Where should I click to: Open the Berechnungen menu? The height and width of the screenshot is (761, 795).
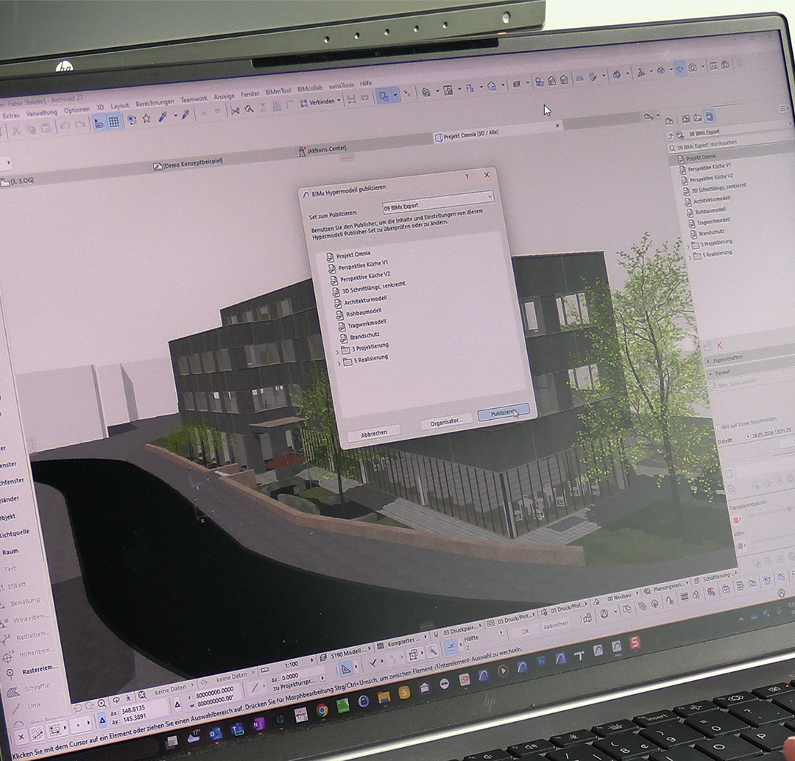tap(155, 103)
